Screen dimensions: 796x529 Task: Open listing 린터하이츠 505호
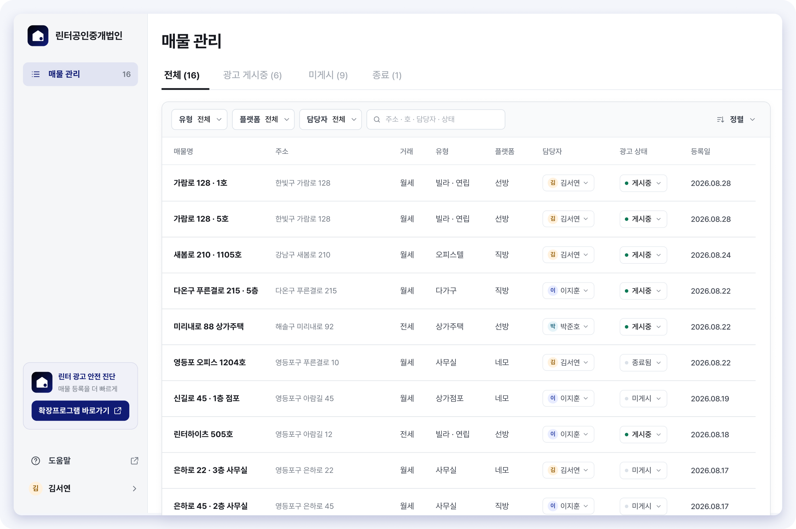pyautogui.click(x=203, y=434)
